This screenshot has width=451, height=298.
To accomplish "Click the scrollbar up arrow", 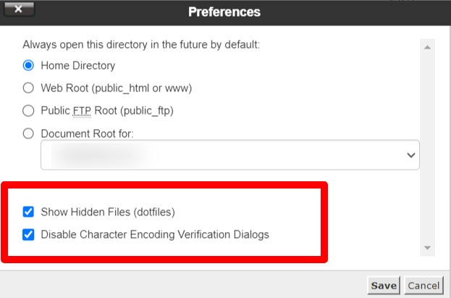I will (x=427, y=48).
